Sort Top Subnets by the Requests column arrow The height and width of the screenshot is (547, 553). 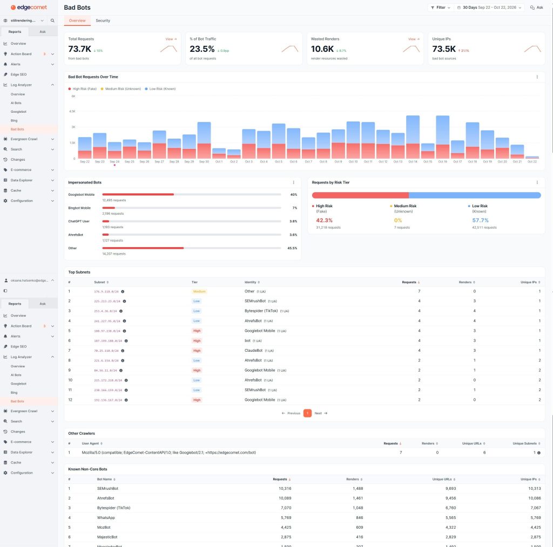click(x=419, y=283)
